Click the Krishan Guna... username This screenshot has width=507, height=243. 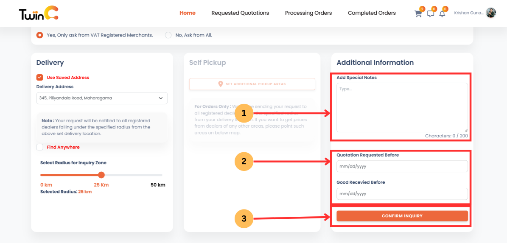[468, 13]
